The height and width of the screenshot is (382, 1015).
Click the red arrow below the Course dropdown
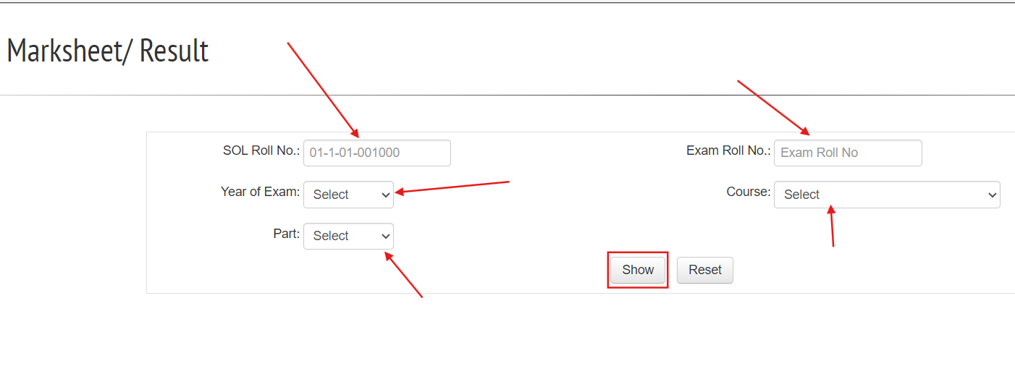click(833, 226)
